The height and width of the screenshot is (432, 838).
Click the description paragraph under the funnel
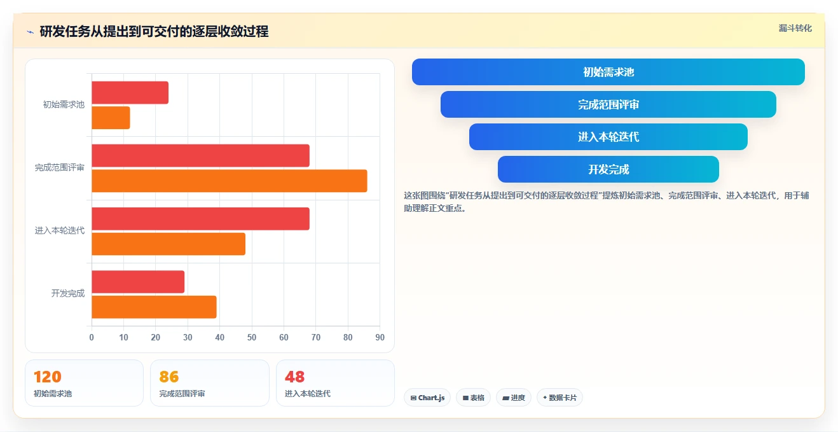[x=607, y=202]
